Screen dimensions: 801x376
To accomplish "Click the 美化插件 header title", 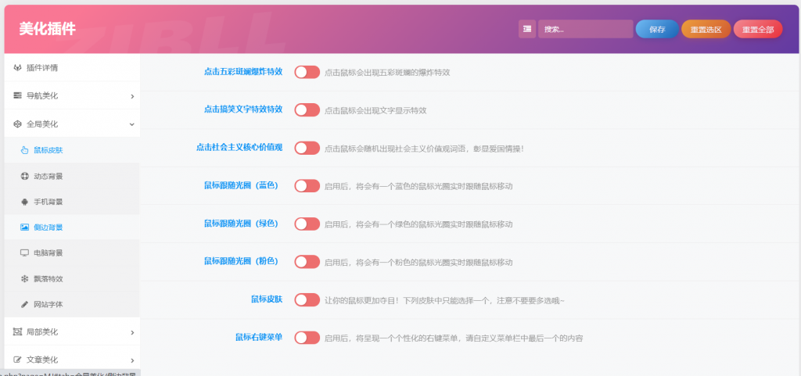I will [x=48, y=29].
